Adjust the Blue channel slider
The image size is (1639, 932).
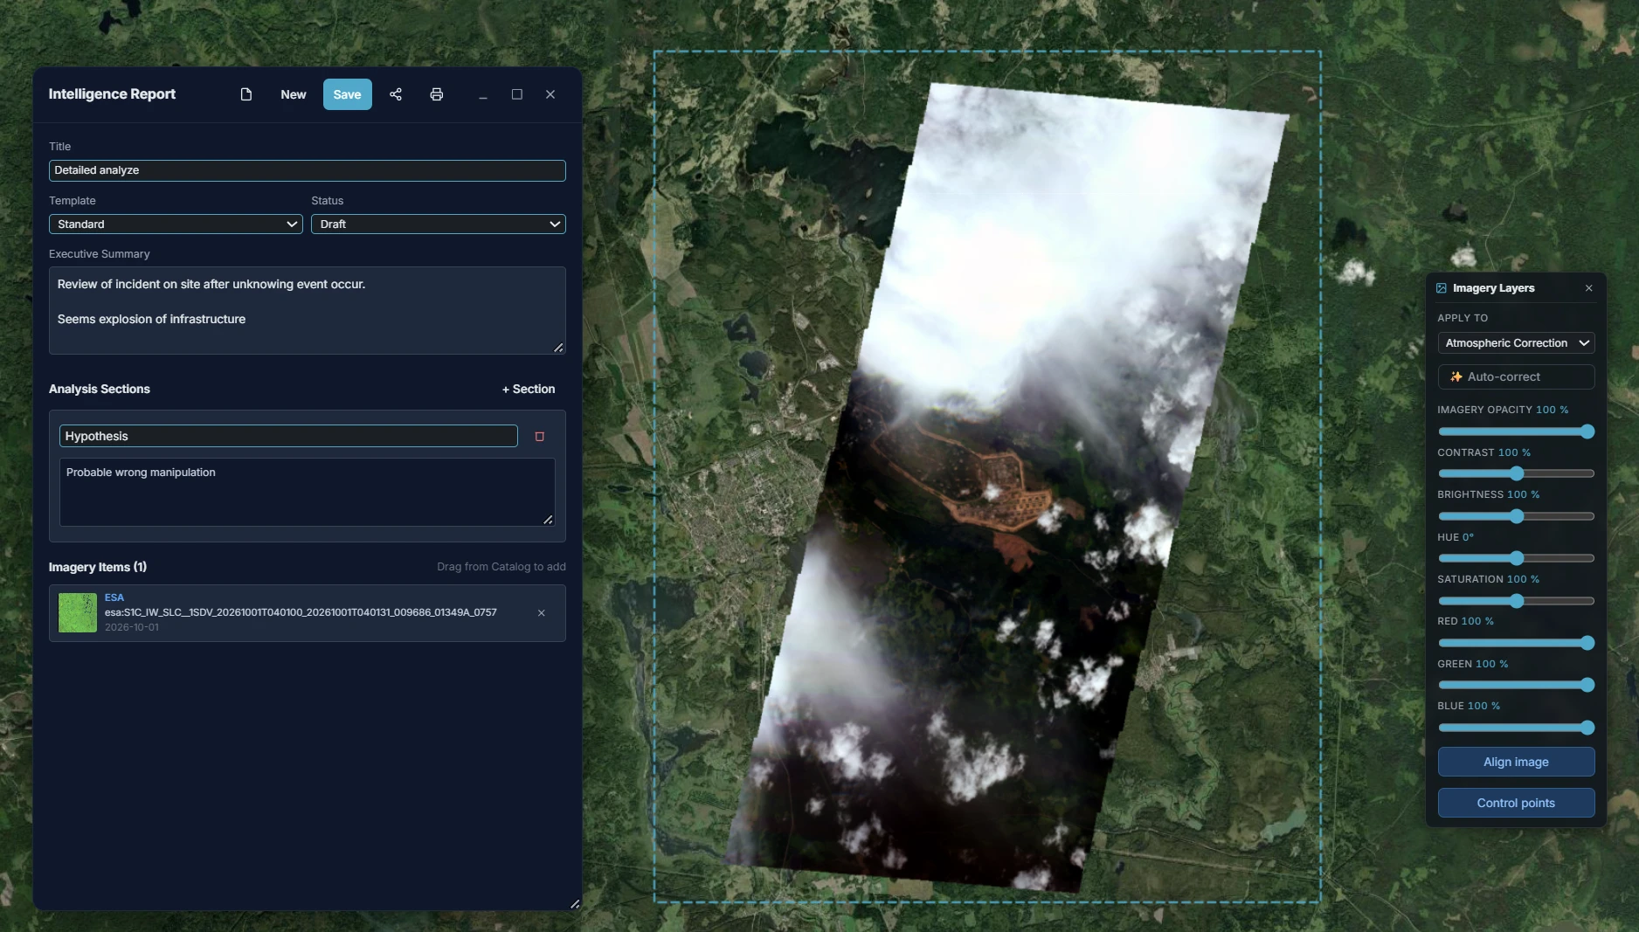(x=1516, y=728)
